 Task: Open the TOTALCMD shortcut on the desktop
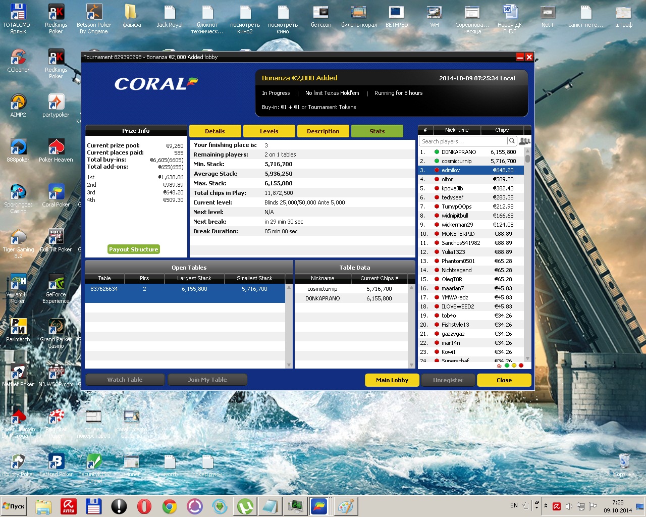[18, 19]
